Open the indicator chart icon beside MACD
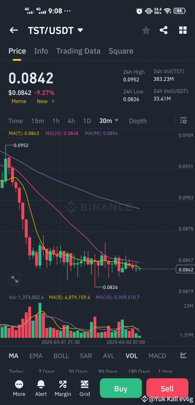195x405 pixels. tap(183, 356)
